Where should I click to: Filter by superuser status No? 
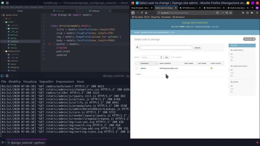click(x=232, y=76)
